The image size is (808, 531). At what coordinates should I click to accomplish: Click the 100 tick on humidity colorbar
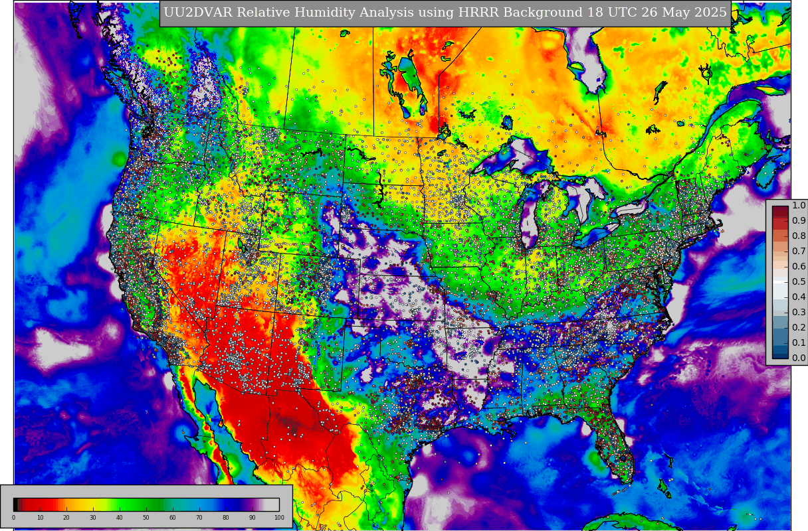(x=279, y=518)
